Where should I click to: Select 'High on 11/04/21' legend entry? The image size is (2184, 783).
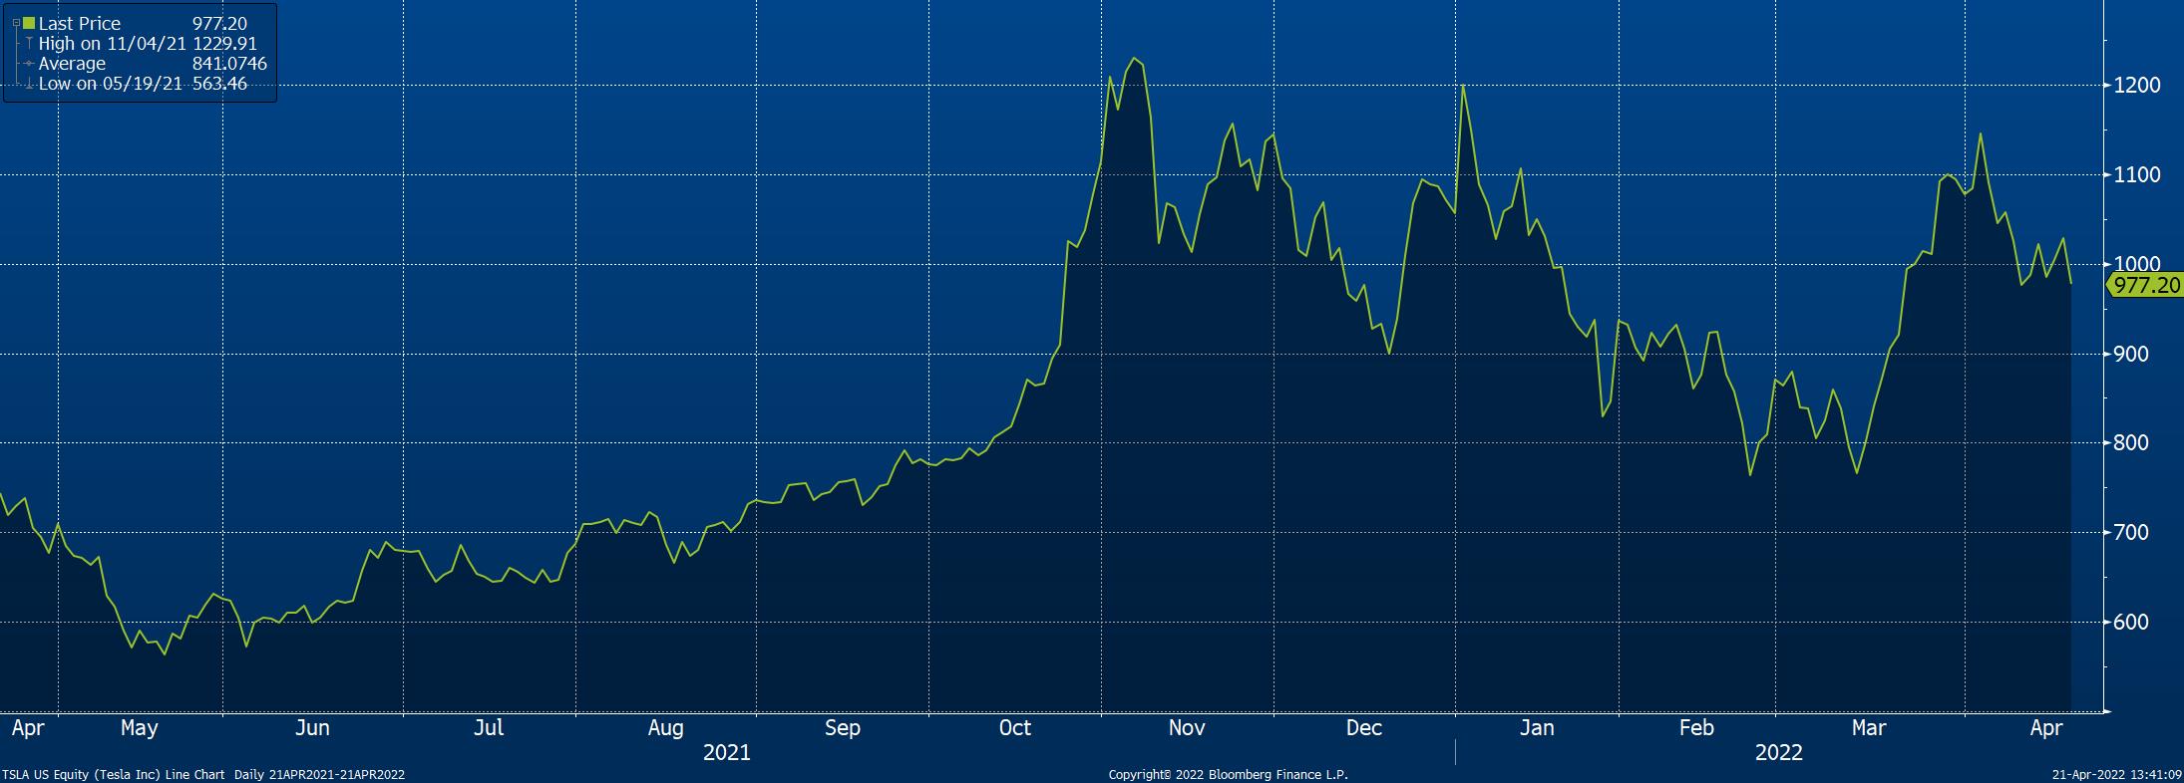click(112, 43)
